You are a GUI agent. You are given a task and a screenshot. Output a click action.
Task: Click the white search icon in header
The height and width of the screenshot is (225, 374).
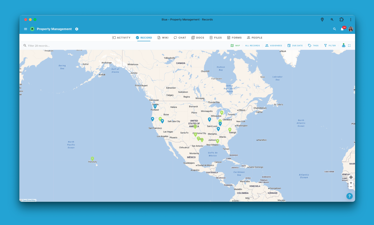pos(334,29)
